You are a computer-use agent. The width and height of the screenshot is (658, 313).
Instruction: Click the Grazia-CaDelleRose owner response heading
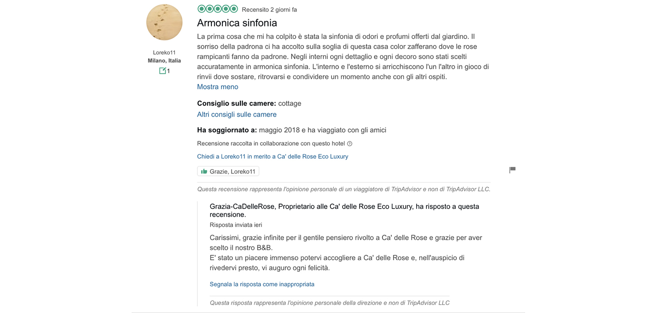coord(344,210)
